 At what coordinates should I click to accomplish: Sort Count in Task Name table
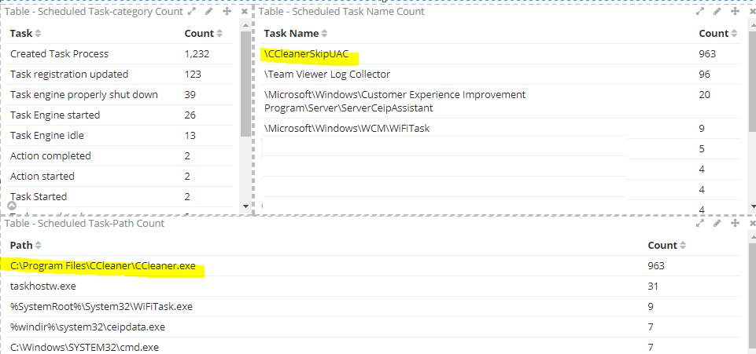(x=734, y=34)
